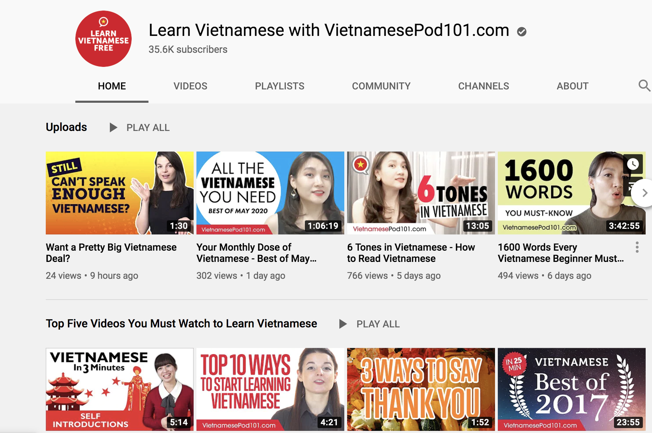Select the ABOUT tab

tap(572, 86)
